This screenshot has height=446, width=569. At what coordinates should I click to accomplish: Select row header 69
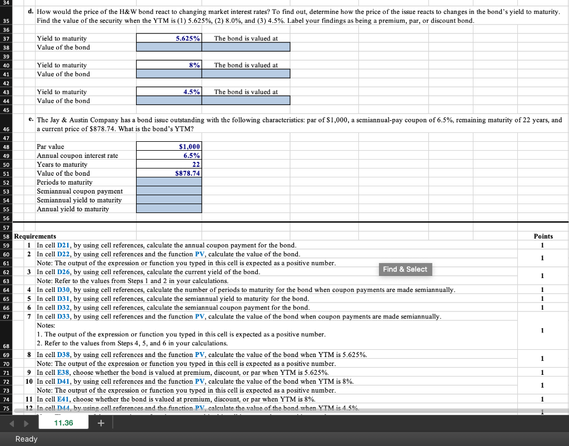pos(6,355)
